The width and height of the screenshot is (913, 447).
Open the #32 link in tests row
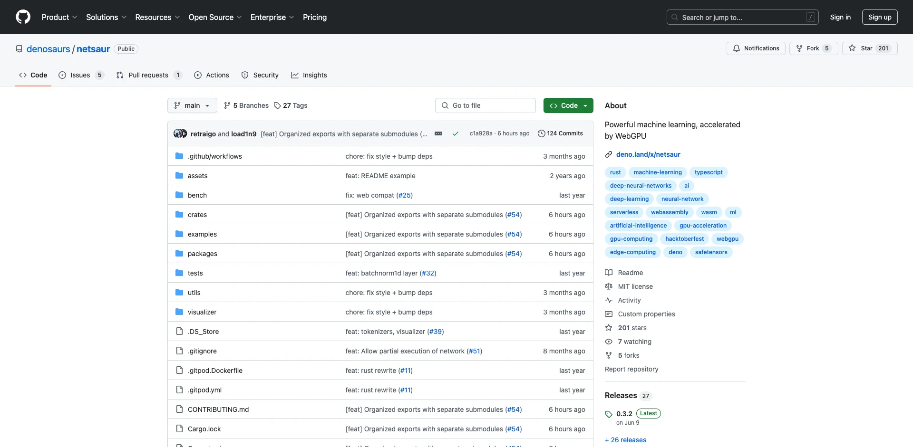pos(428,273)
